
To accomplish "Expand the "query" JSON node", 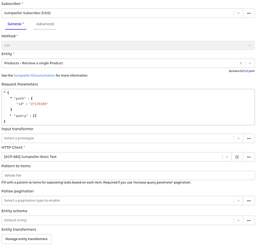I will click(10, 115).
